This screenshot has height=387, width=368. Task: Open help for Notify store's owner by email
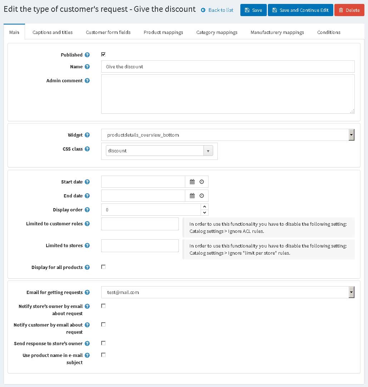[87, 306]
